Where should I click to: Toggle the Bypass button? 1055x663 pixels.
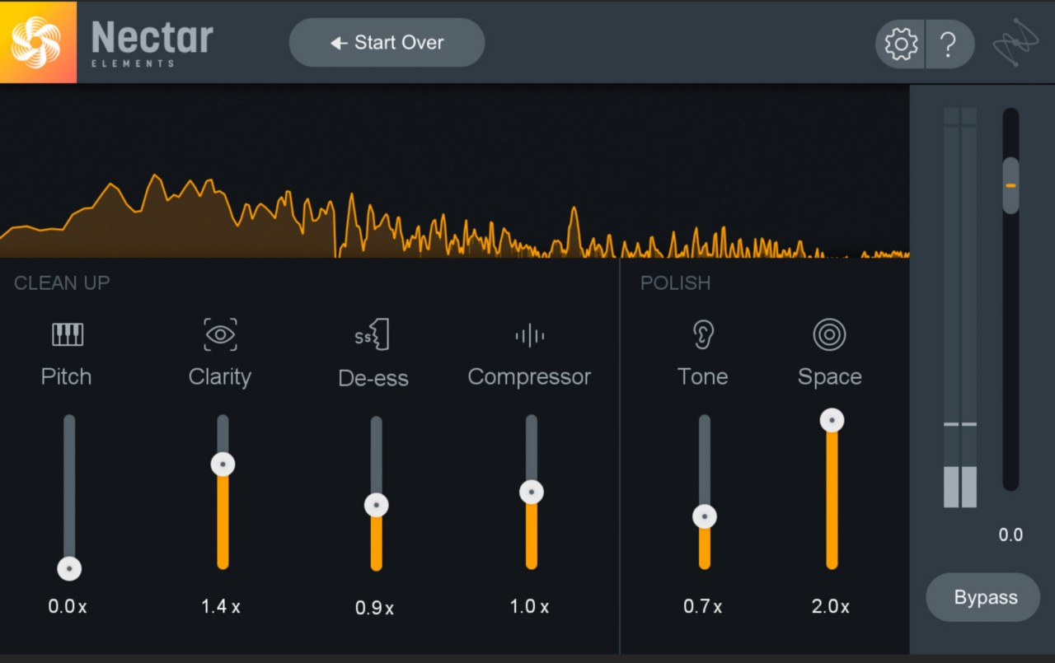coord(983,597)
